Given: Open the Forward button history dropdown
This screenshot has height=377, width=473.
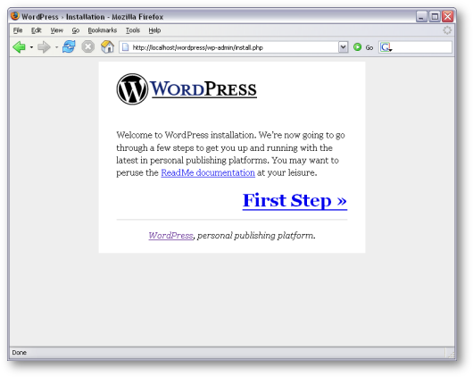Looking at the screenshot, I should click(x=56, y=47).
